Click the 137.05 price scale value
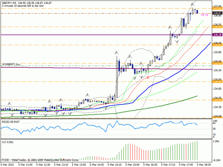The width and height of the screenshot is (223, 167). tap(217, 6)
